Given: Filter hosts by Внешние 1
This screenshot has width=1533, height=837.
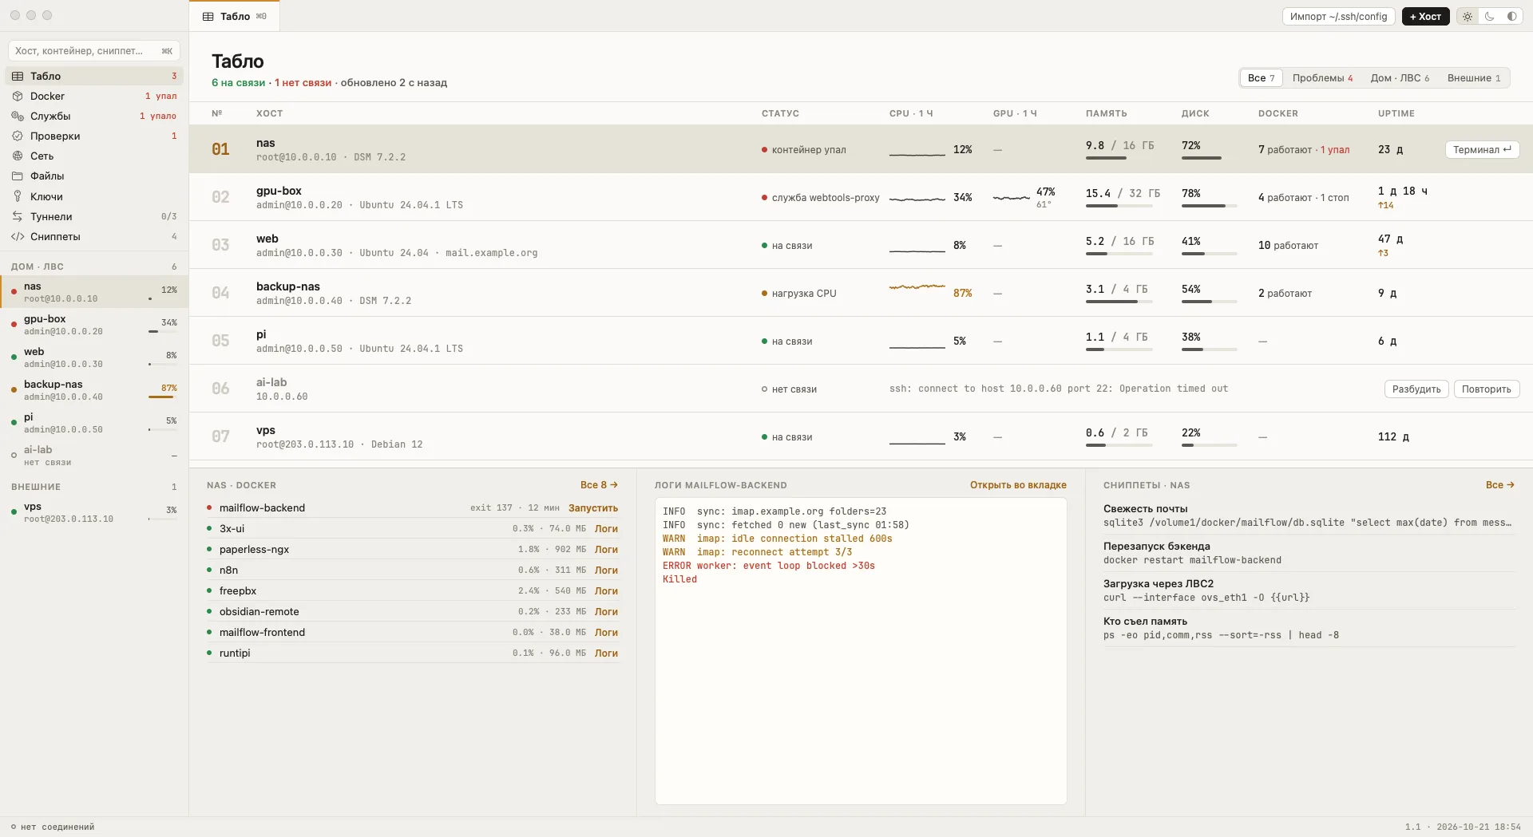Looking at the screenshot, I should coord(1474,77).
